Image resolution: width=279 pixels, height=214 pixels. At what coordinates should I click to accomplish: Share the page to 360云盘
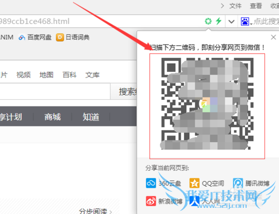pos(163,183)
